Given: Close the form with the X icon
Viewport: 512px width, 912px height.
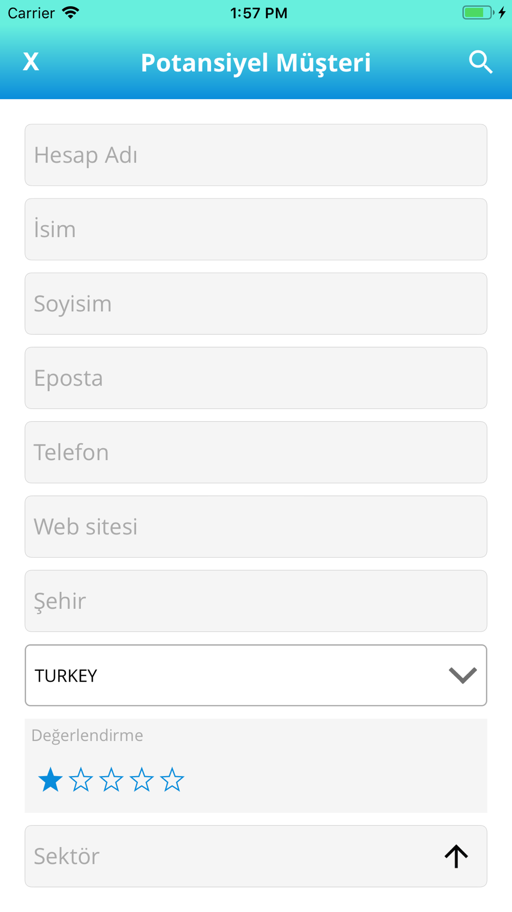Looking at the screenshot, I should point(31,62).
